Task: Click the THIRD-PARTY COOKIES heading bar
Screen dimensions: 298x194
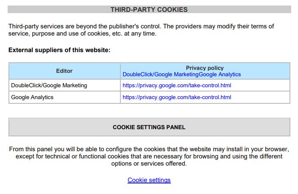Action: tap(149, 9)
